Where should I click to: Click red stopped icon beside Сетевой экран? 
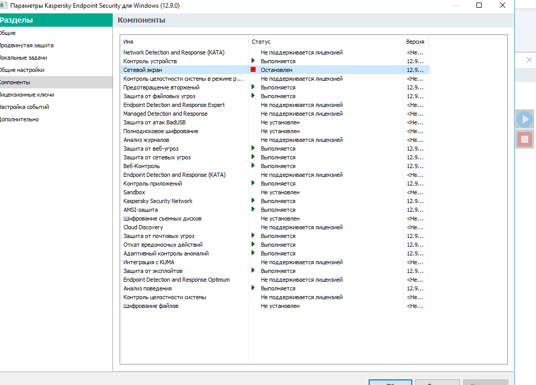click(x=253, y=69)
